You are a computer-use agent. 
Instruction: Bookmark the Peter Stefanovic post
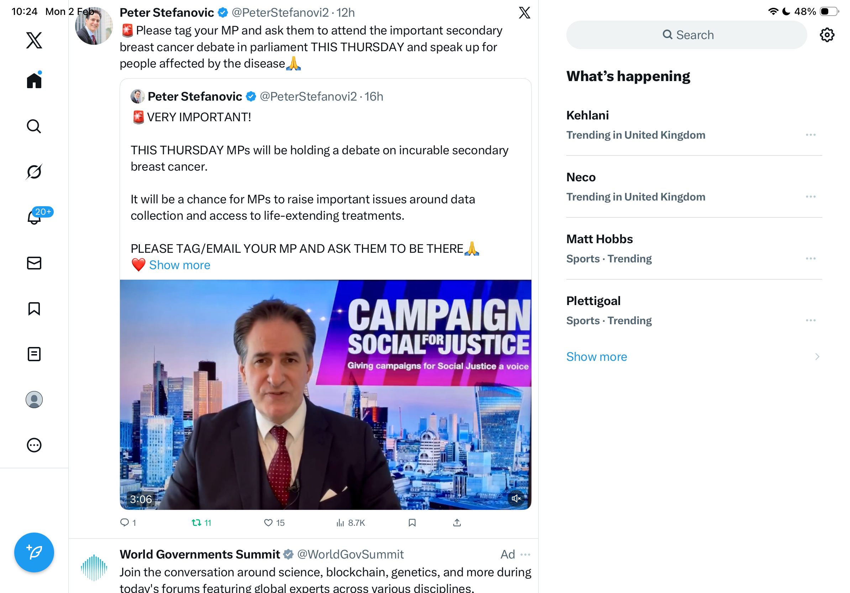click(x=412, y=522)
